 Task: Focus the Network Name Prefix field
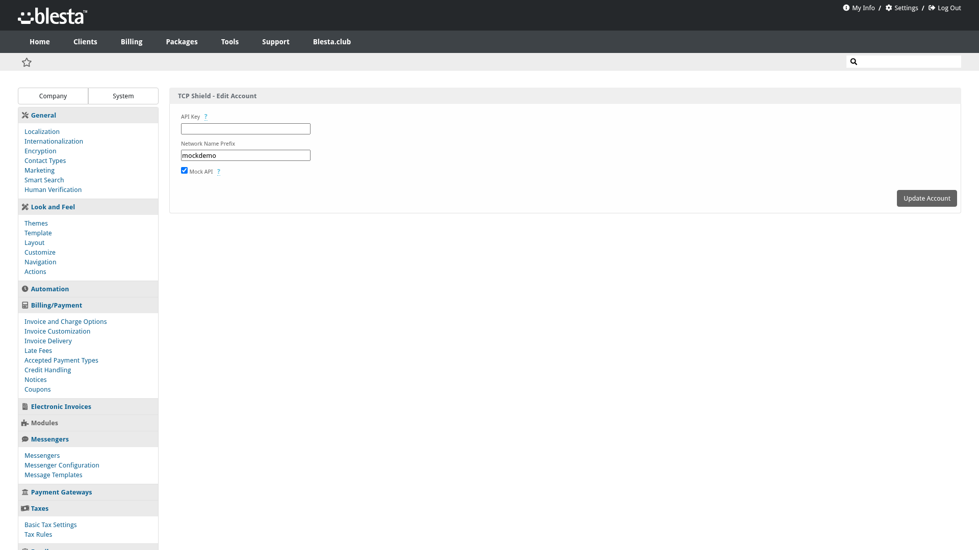tap(246, 155)
